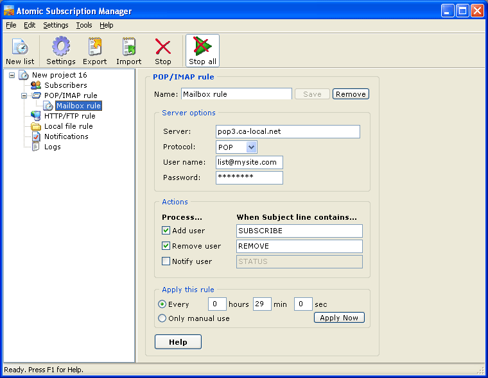This screenshot has width=488, height=378.
Task: Click the POP/IMAP rule envelope icon
Action: pyautogui.click(x=37, y=95)
